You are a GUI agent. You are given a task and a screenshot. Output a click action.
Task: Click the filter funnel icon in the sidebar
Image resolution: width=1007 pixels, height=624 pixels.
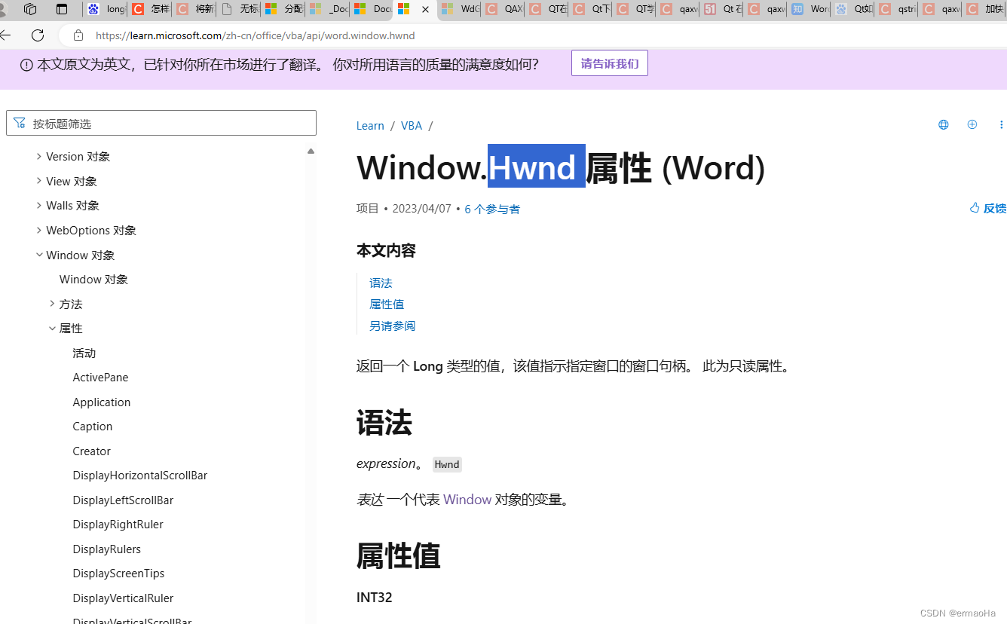(x=20, y=123)
